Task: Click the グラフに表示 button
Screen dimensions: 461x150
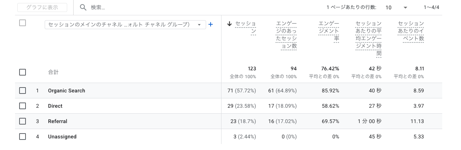Action: (x=42, y=7)
